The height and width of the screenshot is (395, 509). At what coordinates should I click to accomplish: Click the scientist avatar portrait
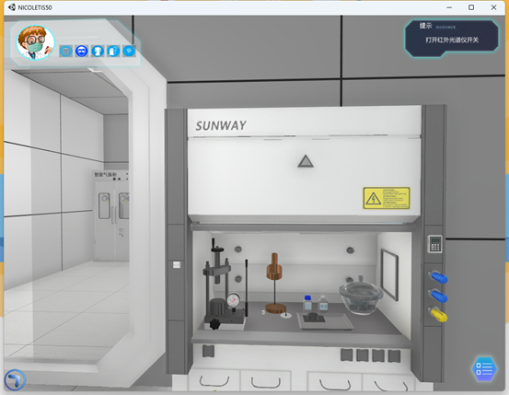[35, 42]
